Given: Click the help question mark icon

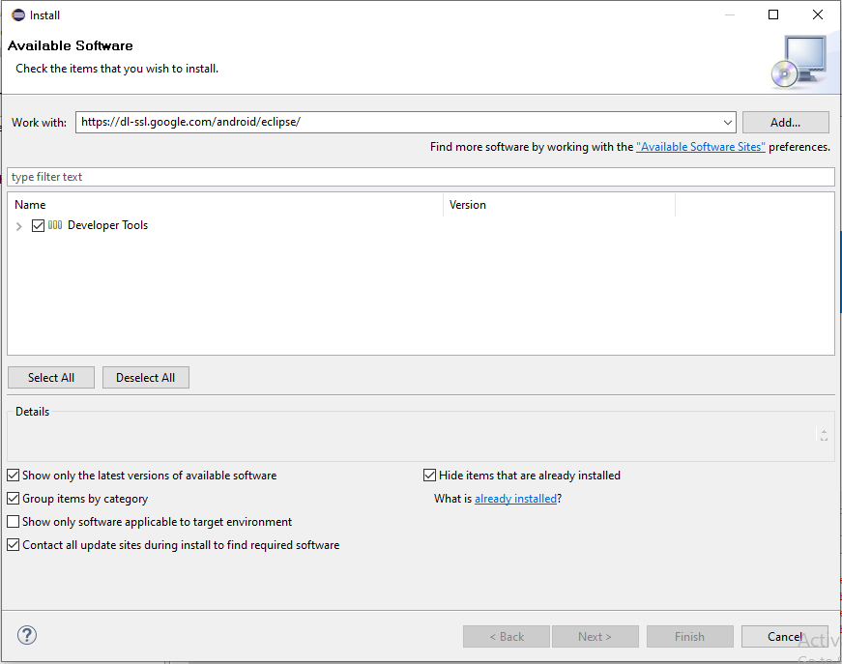Looking at the screenshot, I should 27,635.
